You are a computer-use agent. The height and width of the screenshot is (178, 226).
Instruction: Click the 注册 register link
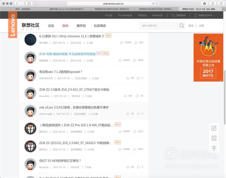tap(201, 26)
